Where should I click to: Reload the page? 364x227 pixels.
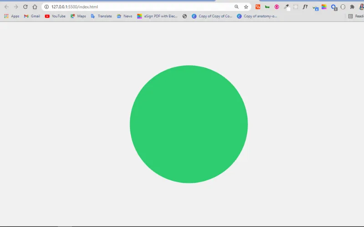coord(25,7)
